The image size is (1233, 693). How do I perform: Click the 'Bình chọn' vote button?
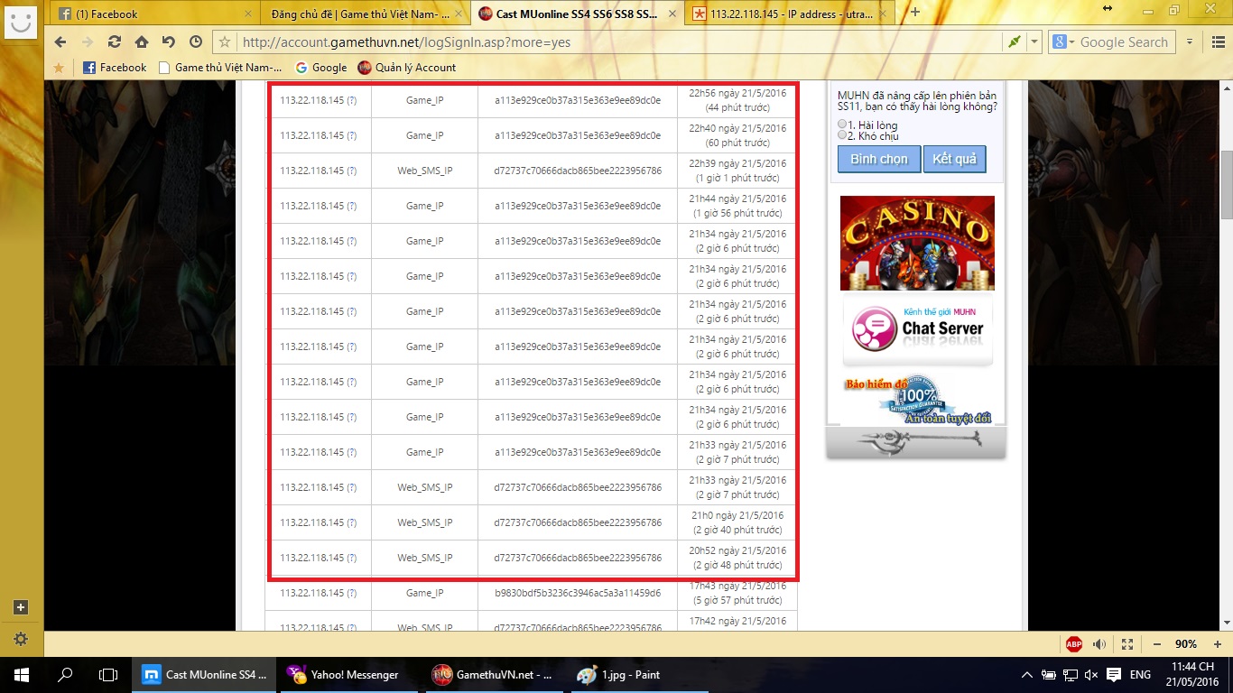[x=878, y=159]
